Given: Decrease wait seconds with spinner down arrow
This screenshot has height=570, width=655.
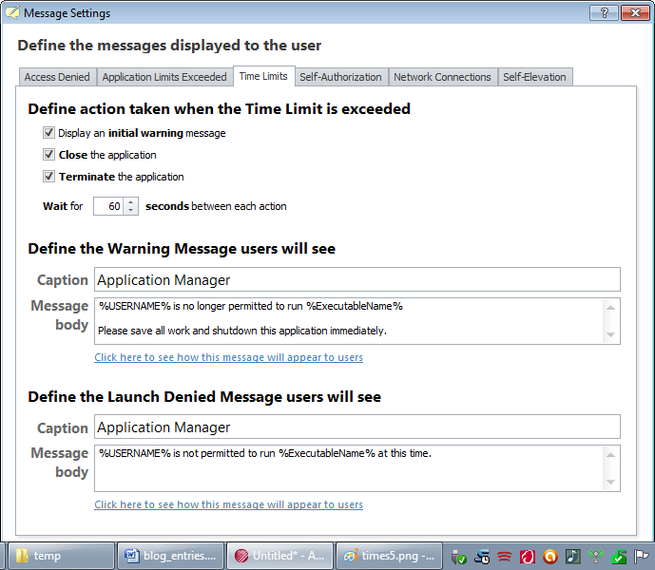Looking at the screenshot, I should (x=131, y=211).
